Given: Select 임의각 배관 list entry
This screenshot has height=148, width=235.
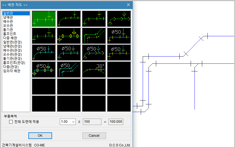Looking at the screenshot, I should 12,71.
